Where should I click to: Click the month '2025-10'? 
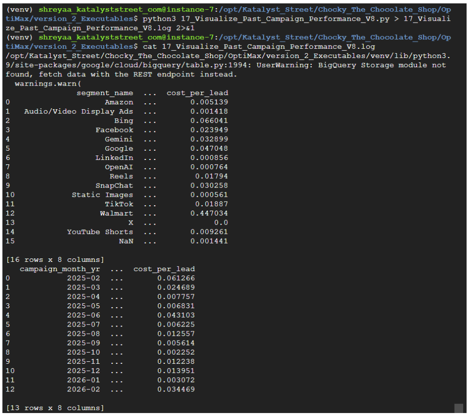tap(83, 353)
